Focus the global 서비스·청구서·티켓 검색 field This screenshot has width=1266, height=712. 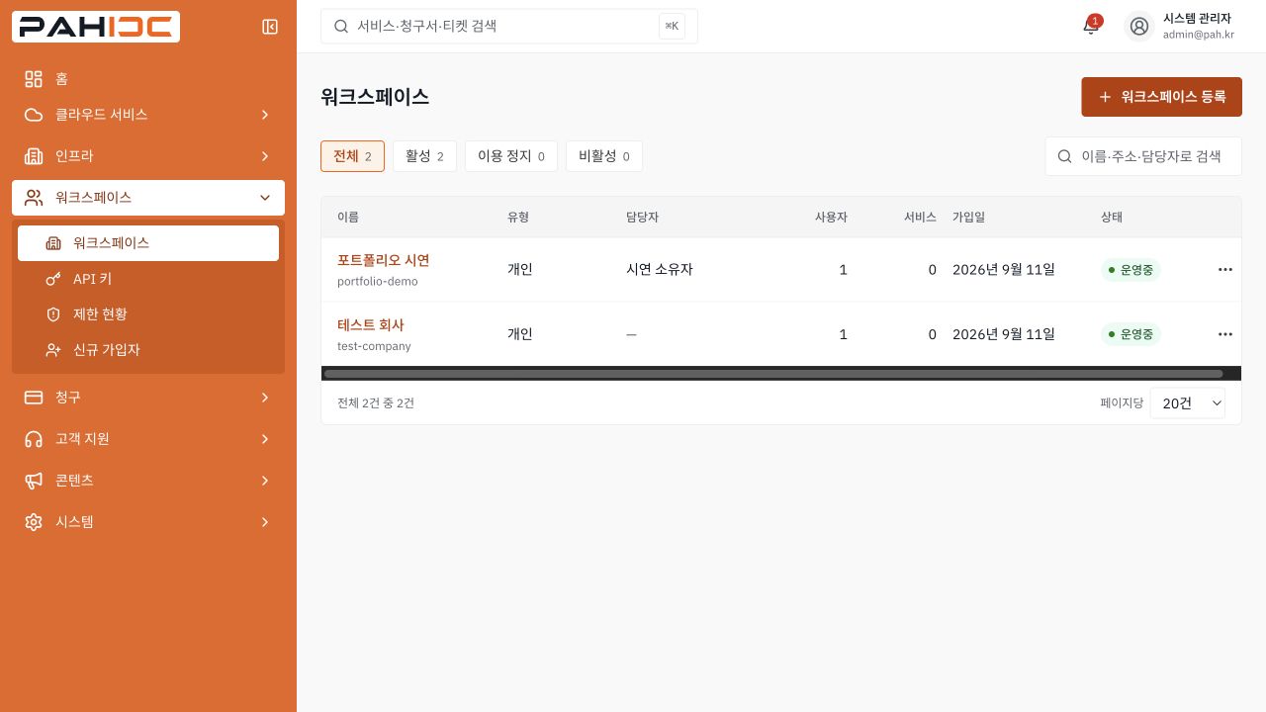tap(509, 27)
